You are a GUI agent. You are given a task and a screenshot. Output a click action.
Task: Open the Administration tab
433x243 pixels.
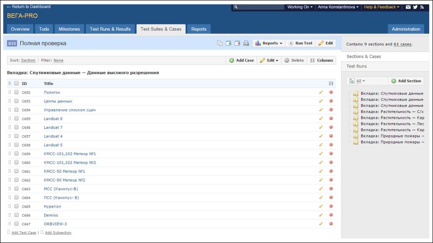coord(406,29)
